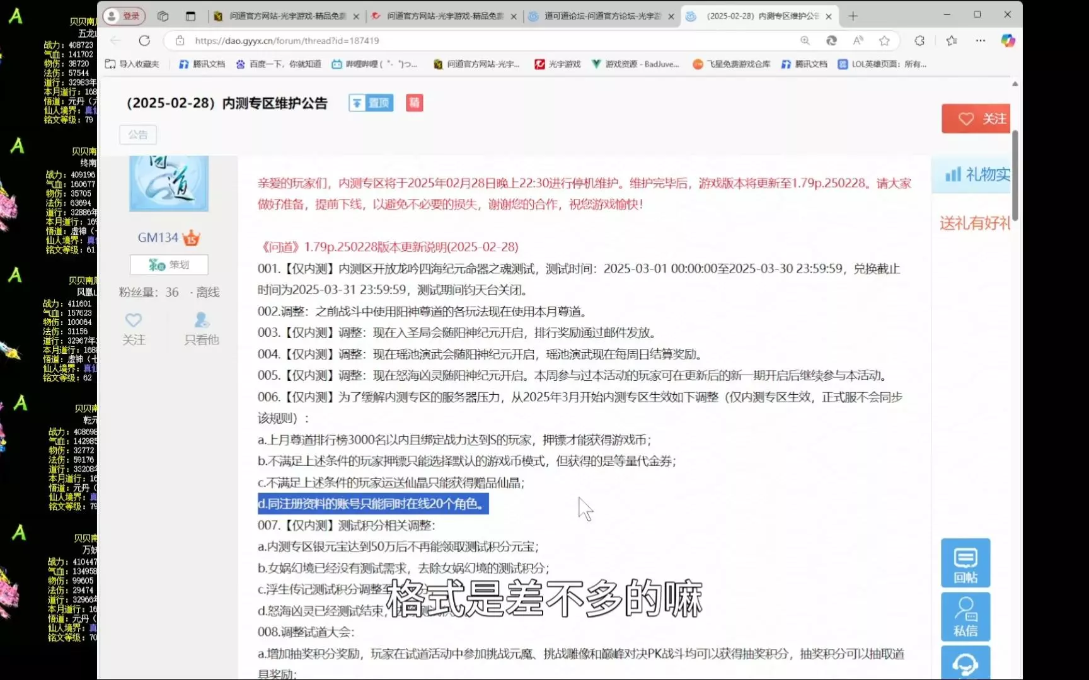Click the 回帖 reply button

[965, 563]
